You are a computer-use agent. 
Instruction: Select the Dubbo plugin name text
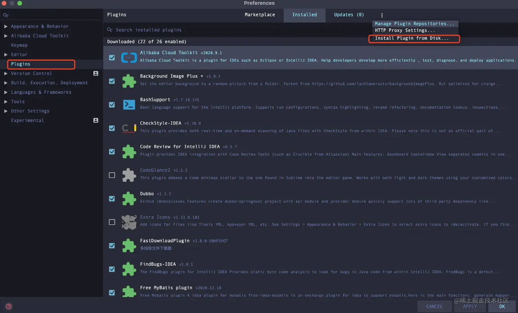tap(147, 194)
